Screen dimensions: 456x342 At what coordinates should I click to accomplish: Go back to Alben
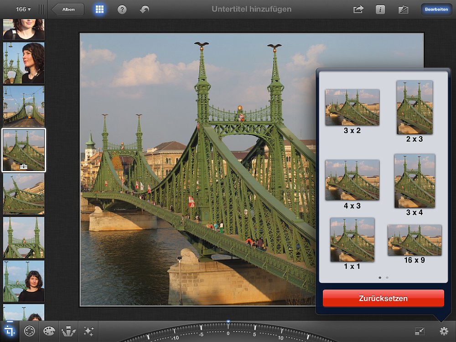coord(68,9)
